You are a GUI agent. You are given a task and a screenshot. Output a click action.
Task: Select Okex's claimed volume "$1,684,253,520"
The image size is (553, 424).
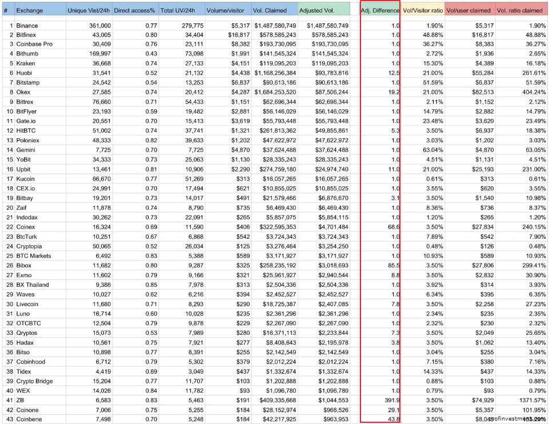(x=275, y=92)
